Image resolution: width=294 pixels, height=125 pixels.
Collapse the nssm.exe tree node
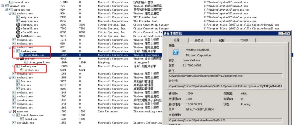coord(10,111)
